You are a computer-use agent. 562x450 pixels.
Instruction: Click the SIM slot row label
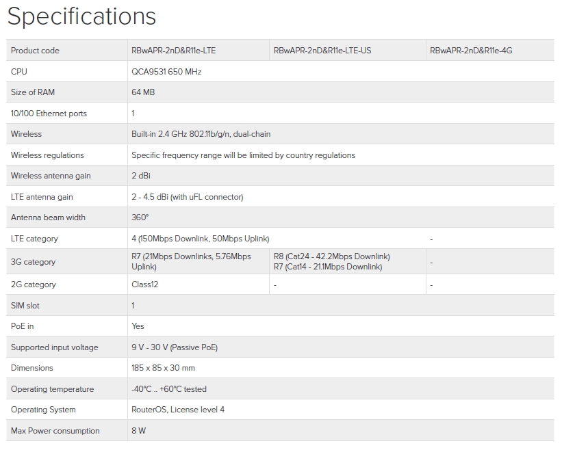click(25, 306)
